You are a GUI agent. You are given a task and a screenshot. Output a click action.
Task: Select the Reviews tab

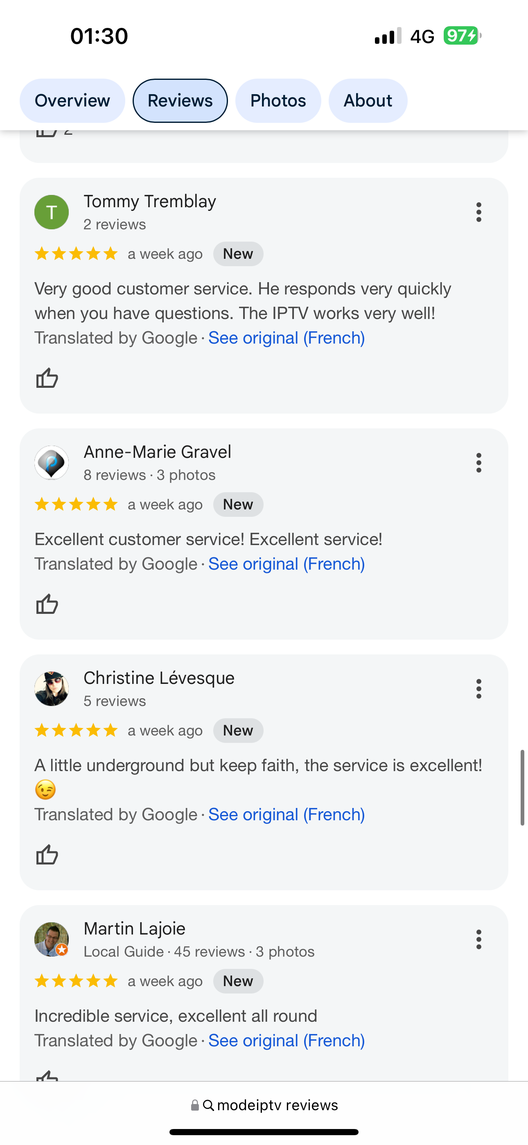pos(180,100)
